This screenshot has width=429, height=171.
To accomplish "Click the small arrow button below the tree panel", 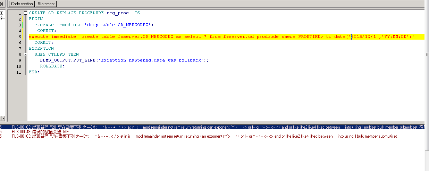I will [x=3, y=119].
